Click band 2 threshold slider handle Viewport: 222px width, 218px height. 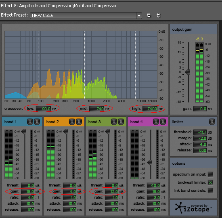(66, 132)
